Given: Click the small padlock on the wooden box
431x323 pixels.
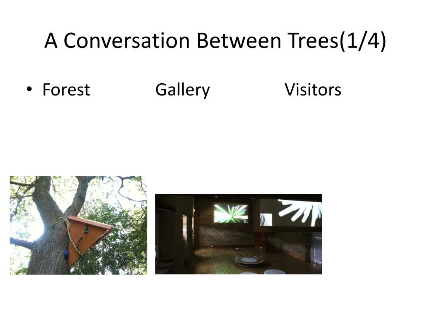Looking at the screenshot, I should point(86,230).
